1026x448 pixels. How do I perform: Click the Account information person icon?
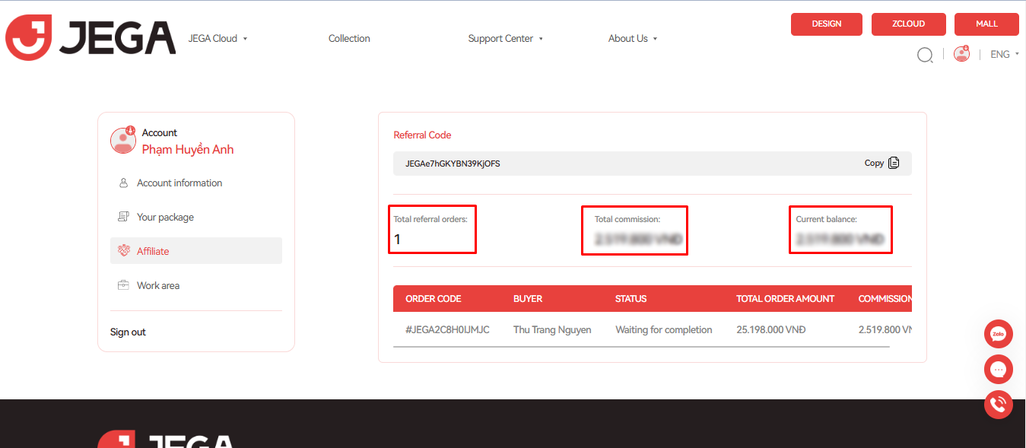pyautogui.click(x=123, y=183)
